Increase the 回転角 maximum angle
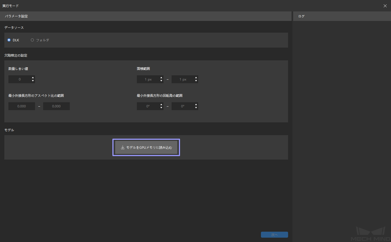The image size is (391, 242). click(196, 105)
